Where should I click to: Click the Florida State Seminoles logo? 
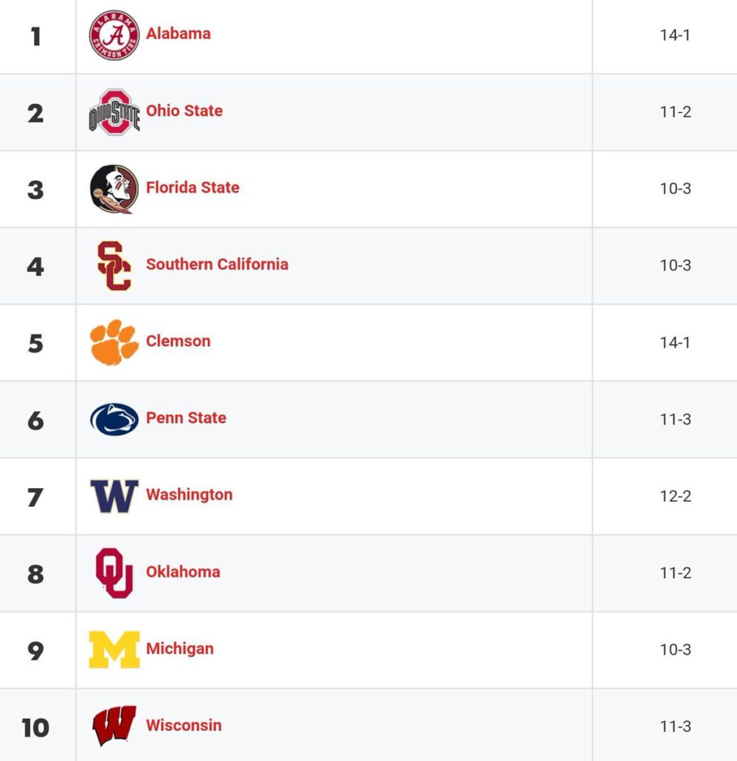pos(114,190)
